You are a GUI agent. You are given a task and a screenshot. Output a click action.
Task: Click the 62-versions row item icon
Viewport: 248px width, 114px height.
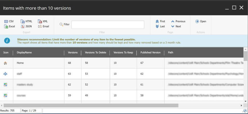(5, 85)
